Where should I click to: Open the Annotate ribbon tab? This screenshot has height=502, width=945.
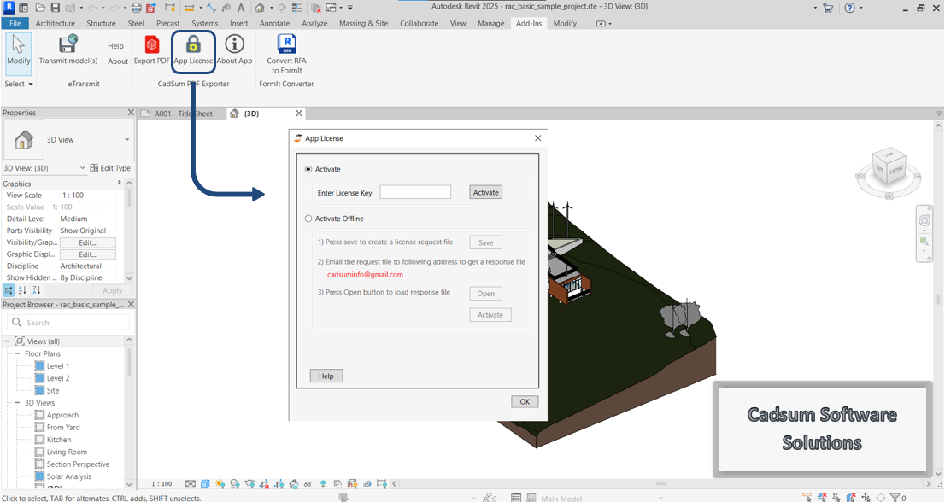pyautogui.click(x=275, y=23)
